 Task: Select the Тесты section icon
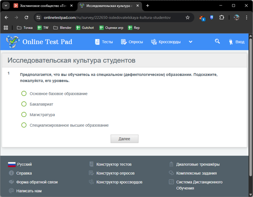97,42
